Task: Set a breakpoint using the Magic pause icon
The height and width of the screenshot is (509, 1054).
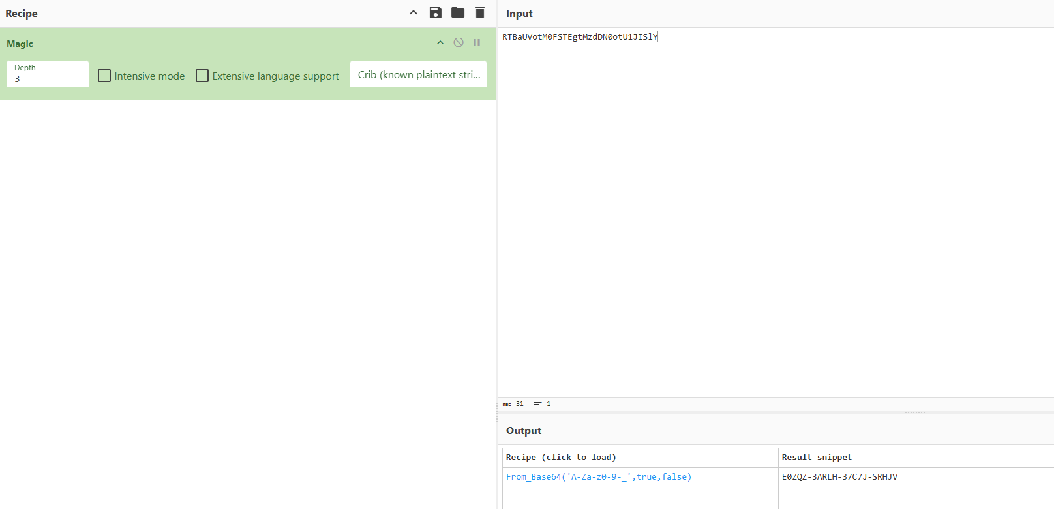Action: coord(477,42)
